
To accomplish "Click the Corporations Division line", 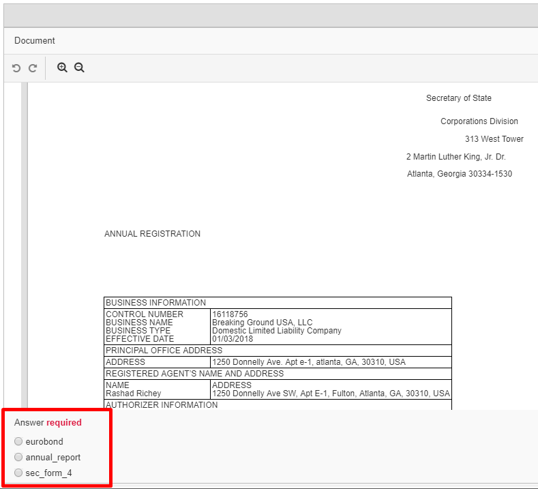I will pos(479,121).
